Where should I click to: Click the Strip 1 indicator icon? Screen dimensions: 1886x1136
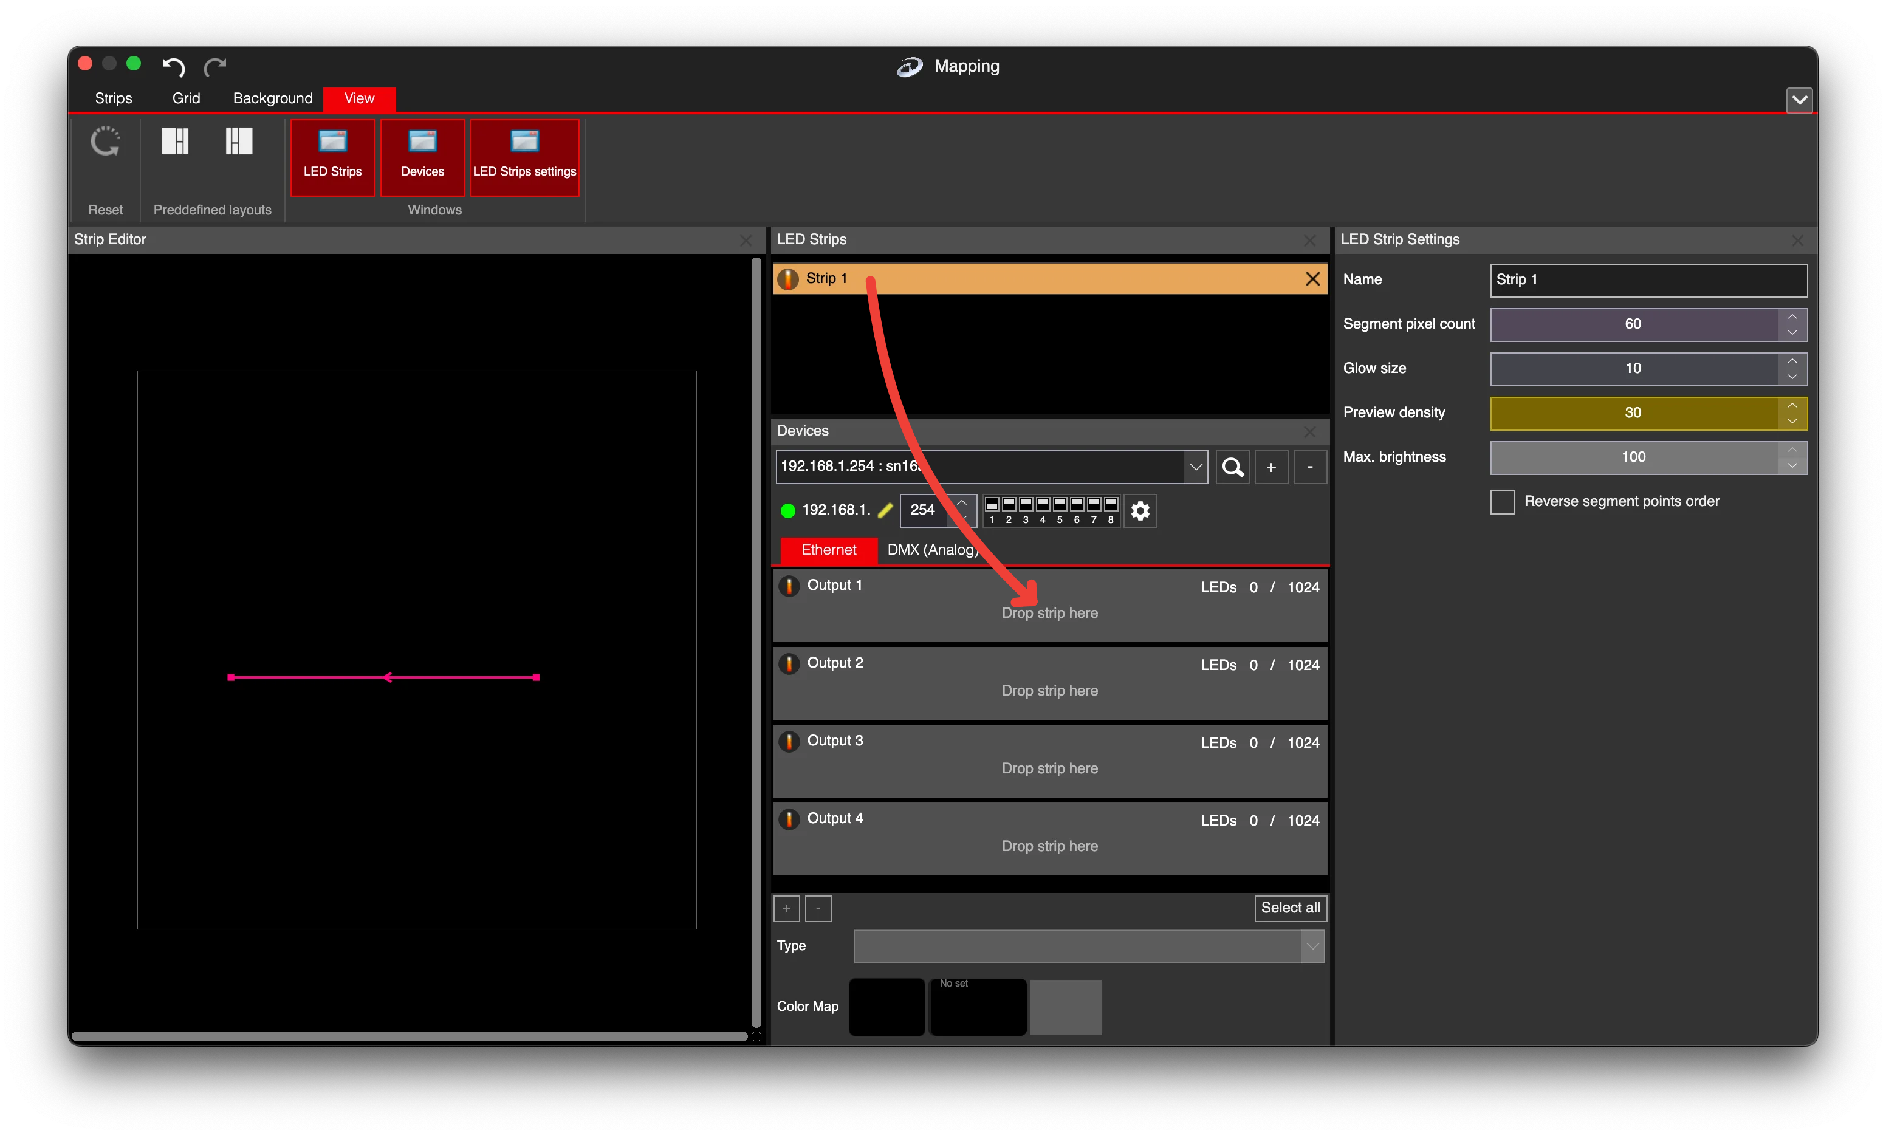tap(787, 279)
